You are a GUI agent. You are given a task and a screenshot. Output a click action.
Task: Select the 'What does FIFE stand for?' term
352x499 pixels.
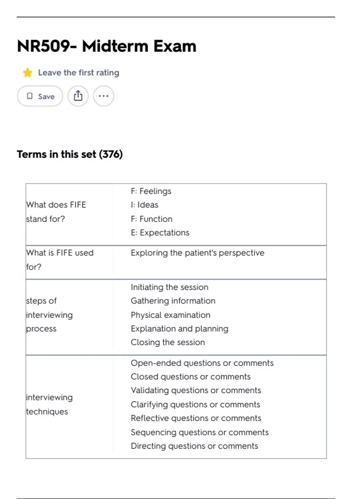56,212
